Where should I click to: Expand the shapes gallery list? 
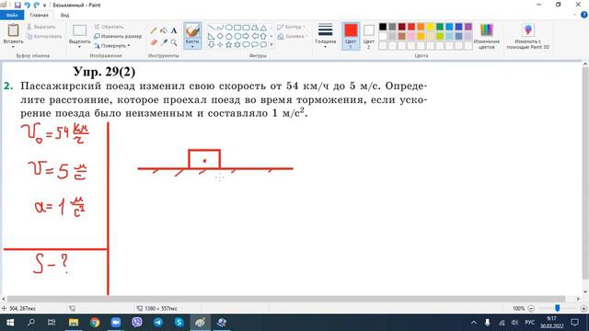pyautogui.click(x=271, y=45)
